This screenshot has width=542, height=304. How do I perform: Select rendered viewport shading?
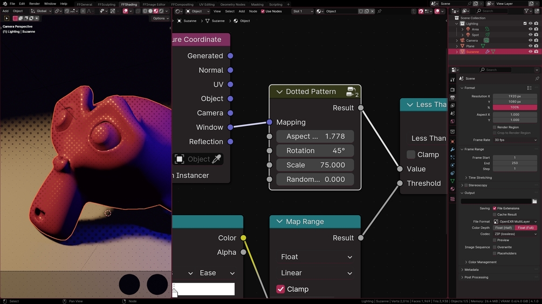pyautogui.click(x=161, y=11)
